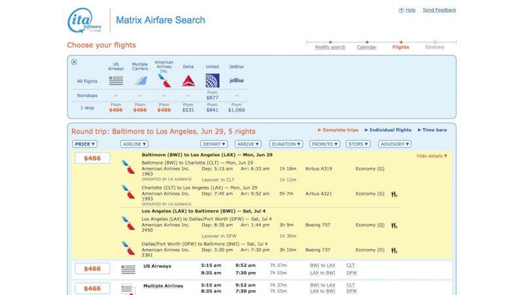Select the US Airways airline logo

tap(116, 81)
